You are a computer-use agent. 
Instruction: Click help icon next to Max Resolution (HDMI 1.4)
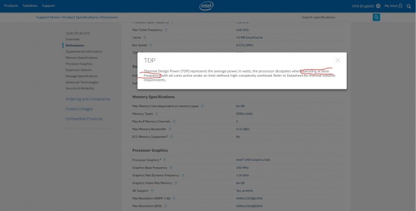click(x=174, y=198)
